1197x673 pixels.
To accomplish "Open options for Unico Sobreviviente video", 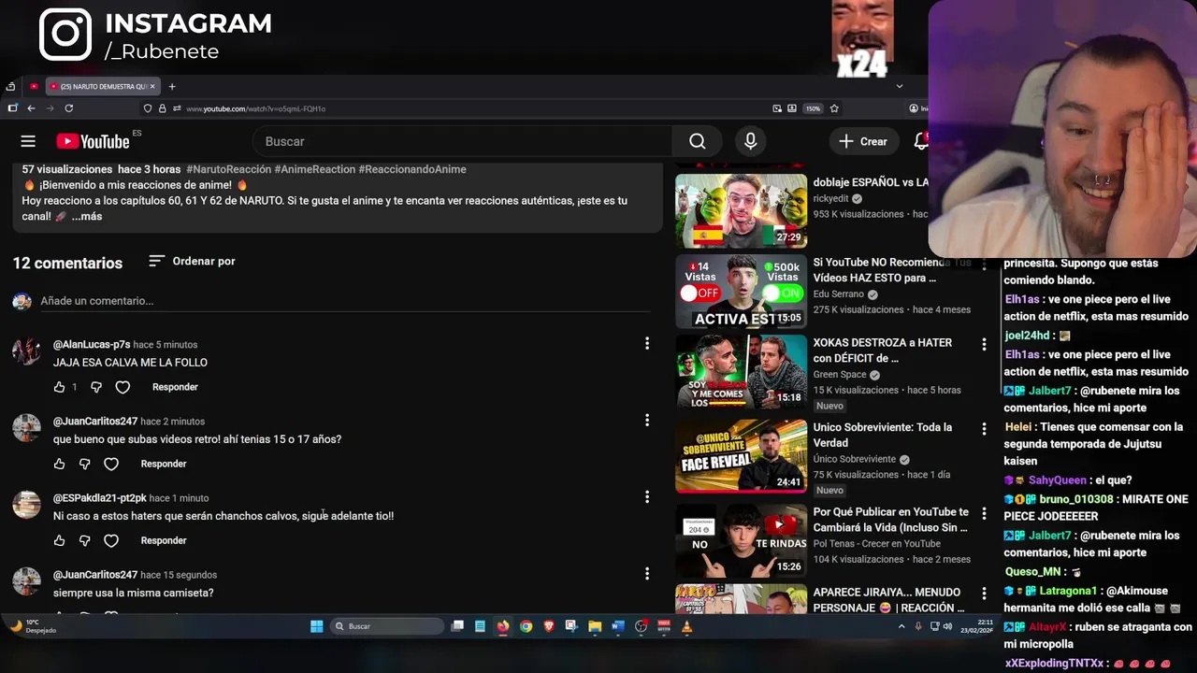I will [x=983, y=429].
